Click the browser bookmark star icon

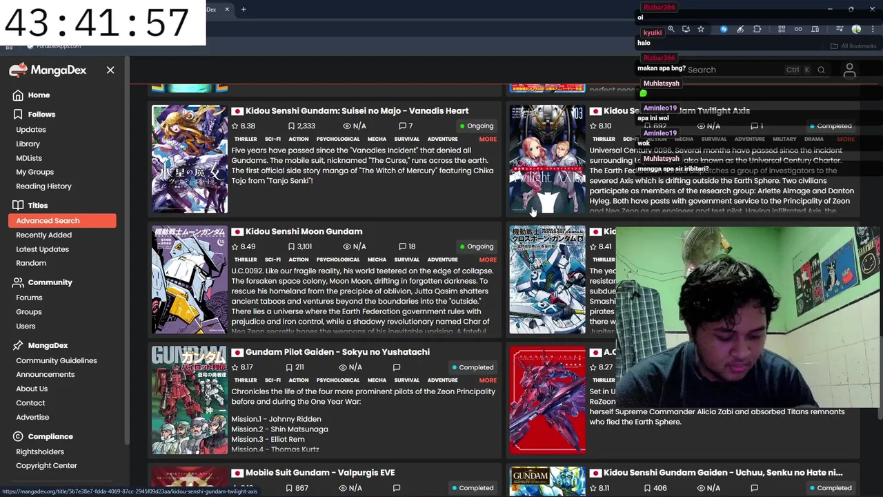click(701, 29)
